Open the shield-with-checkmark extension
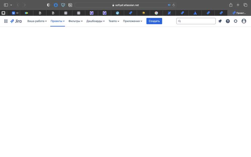The width and height of the screenshot is (251, 157). pos(63,5)
